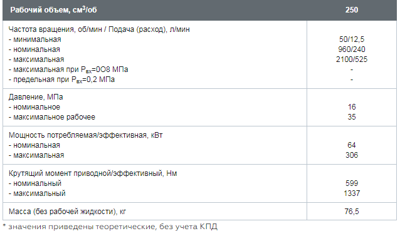Click the maximum working pressure value 35
This screenshot has height=231, width=400.
coord(352,117)
